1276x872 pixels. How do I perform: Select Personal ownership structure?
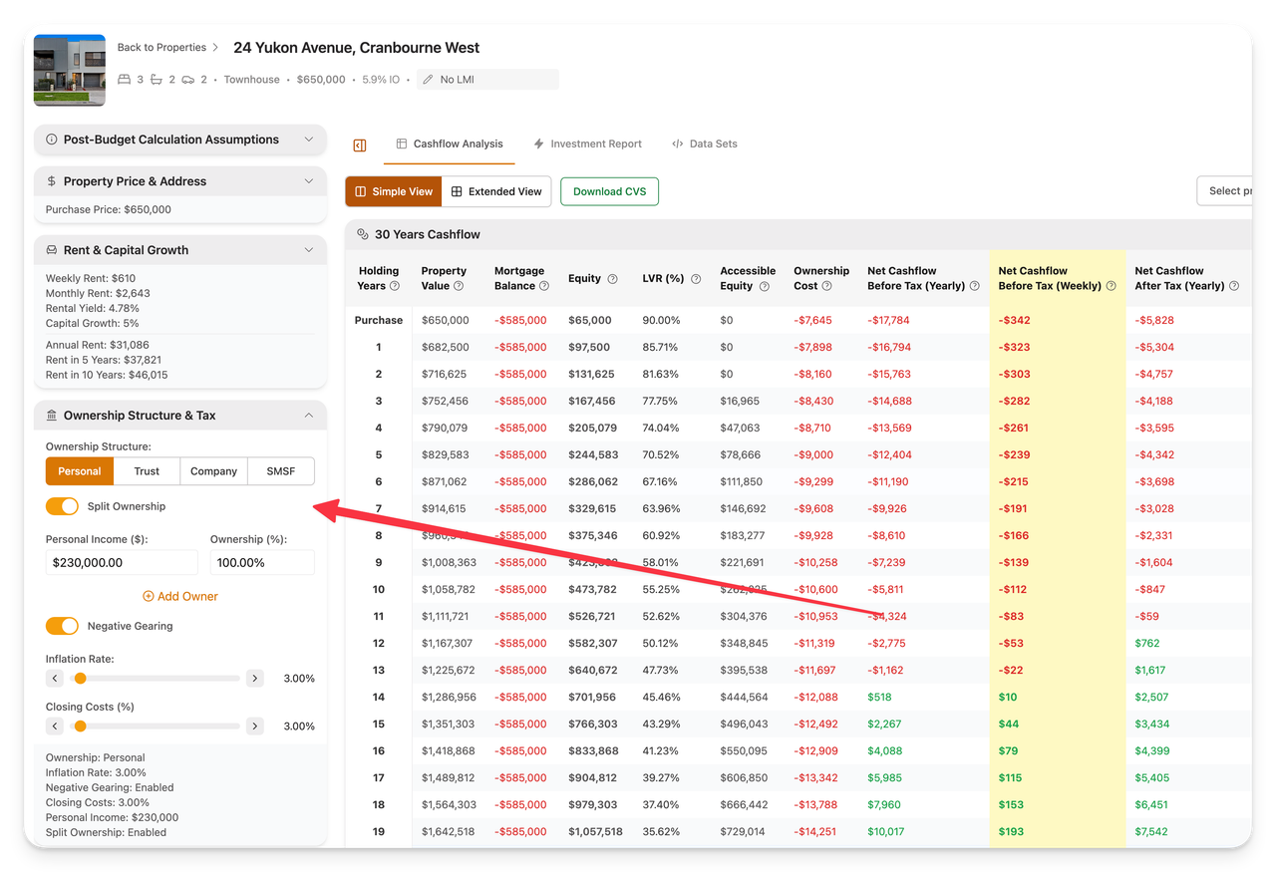(x=80, y=471)
